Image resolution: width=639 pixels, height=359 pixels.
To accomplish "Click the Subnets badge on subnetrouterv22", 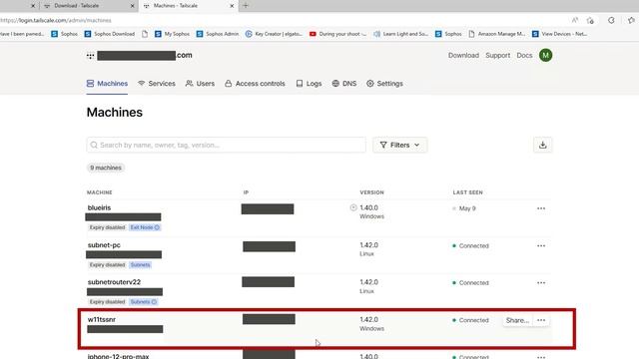I will (x=143, y=302).
